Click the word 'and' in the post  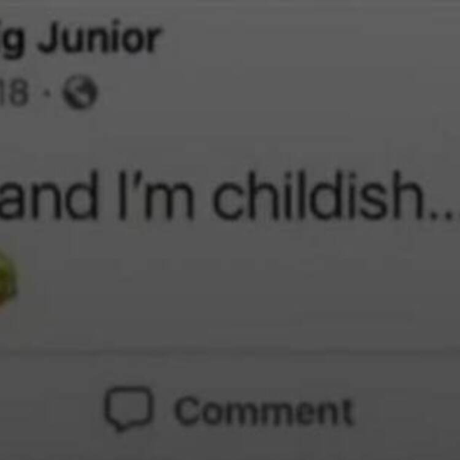[x=48, y=196]
